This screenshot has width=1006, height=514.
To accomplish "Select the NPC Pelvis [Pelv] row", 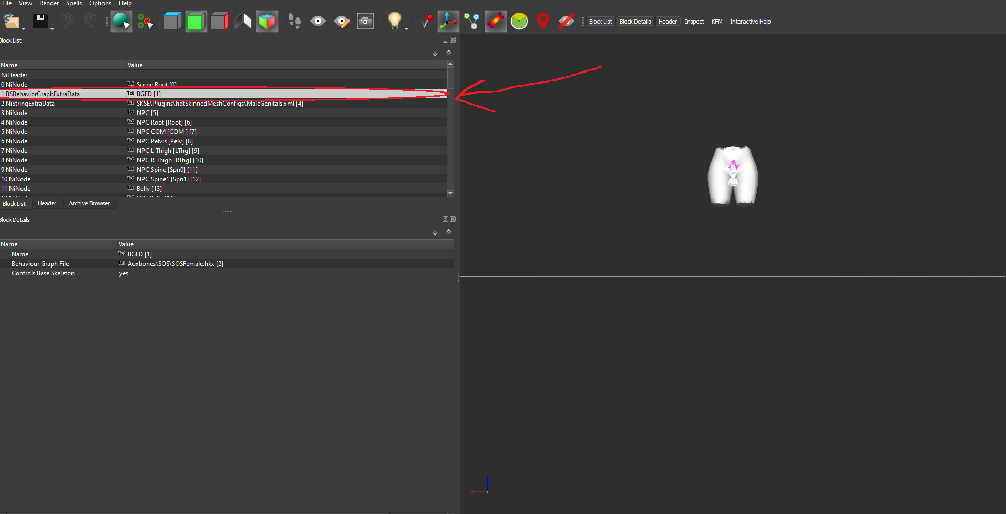I will [x=223, y=141].
